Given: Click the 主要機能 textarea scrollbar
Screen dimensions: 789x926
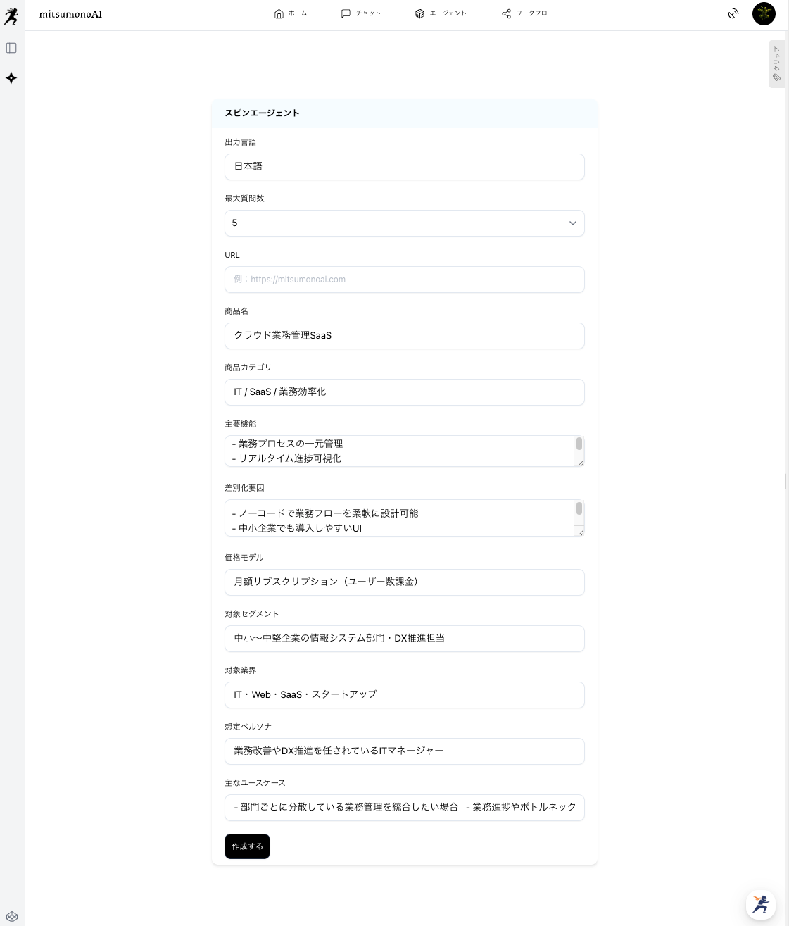Looking at the screenshot, I should coord(579,444).
